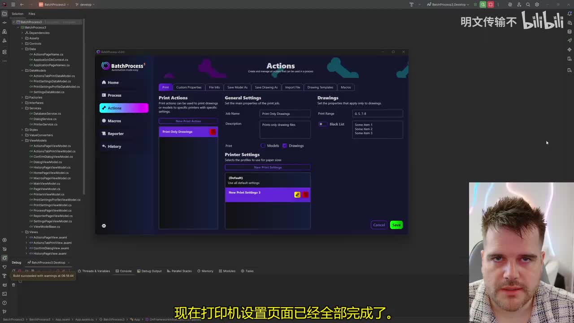
Task: Open the Debug tool window bug icon
Action: (4, 258)
